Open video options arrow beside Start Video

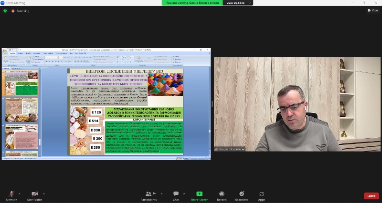(44, 194)
